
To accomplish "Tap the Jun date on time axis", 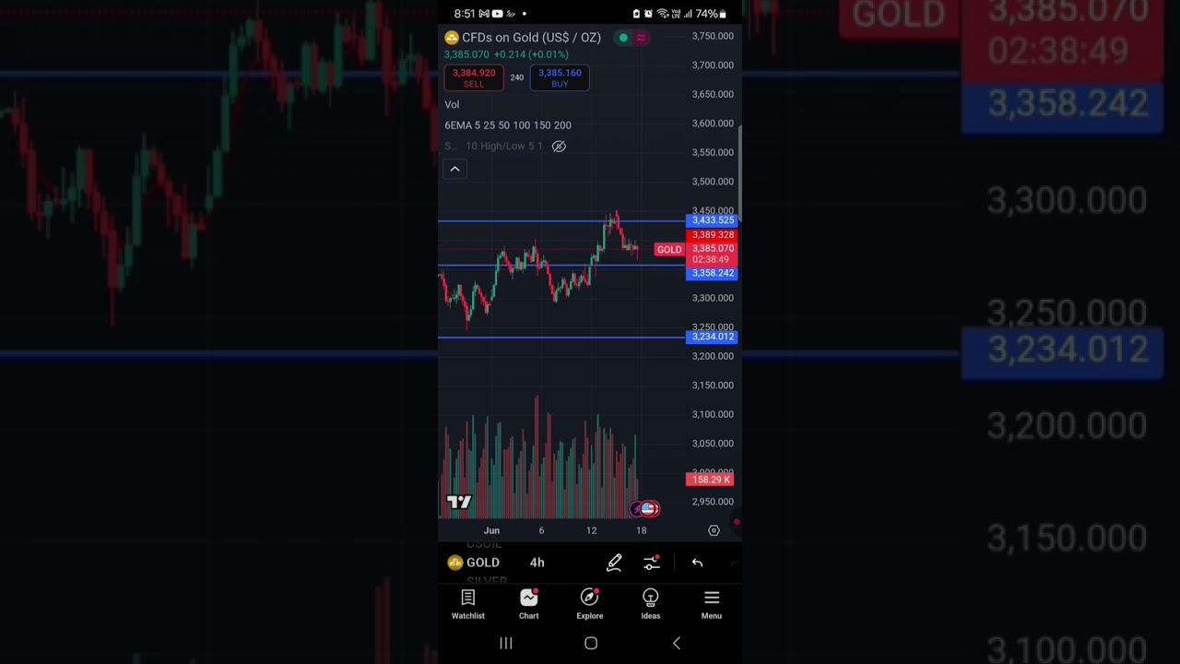I will click(x=491, y=530).
